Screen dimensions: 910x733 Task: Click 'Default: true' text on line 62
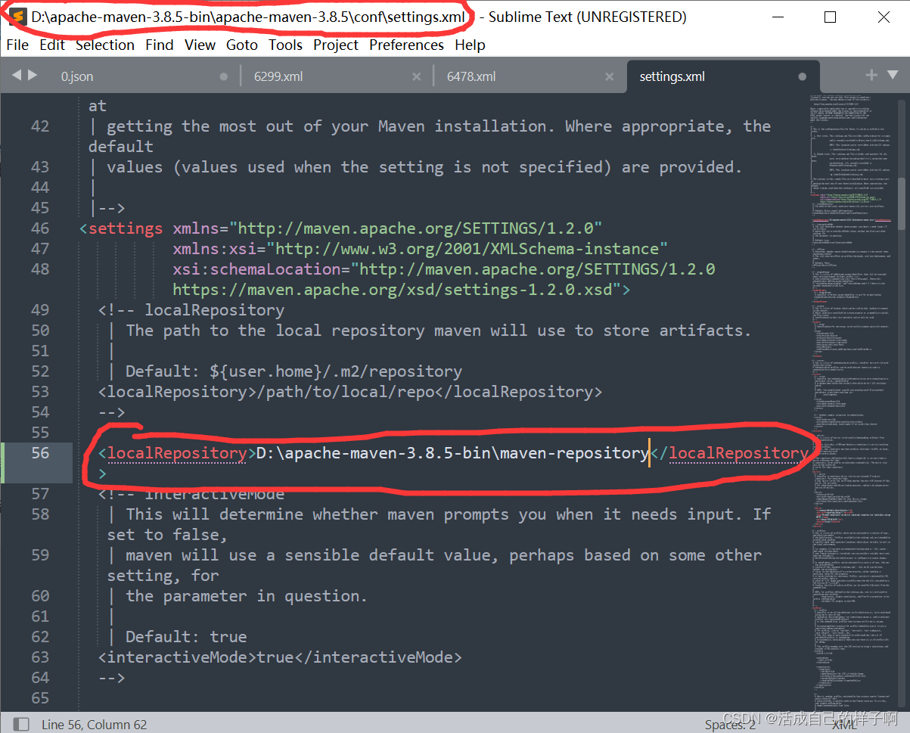pos(186,636)
